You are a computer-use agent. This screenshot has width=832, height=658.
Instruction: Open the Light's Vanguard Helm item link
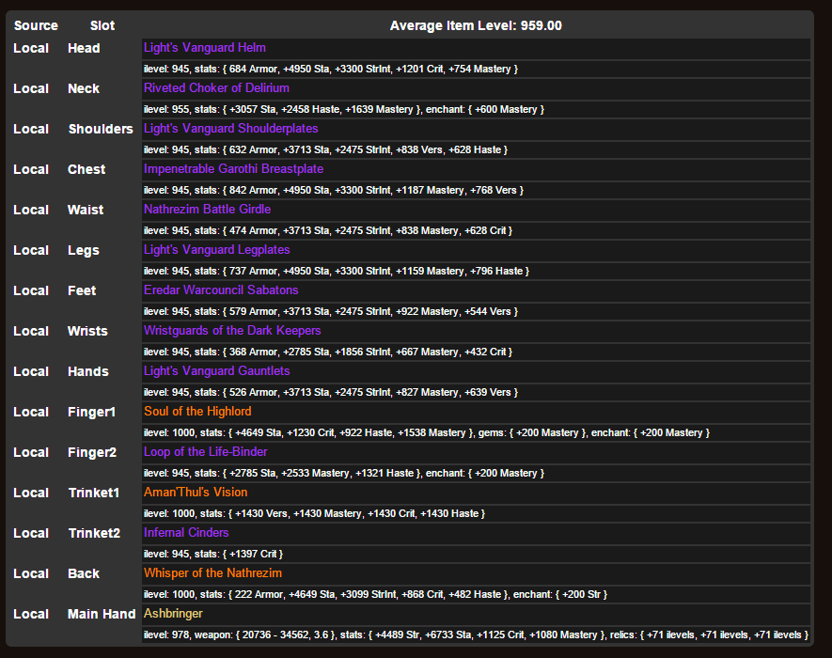[x=204, y=48]
